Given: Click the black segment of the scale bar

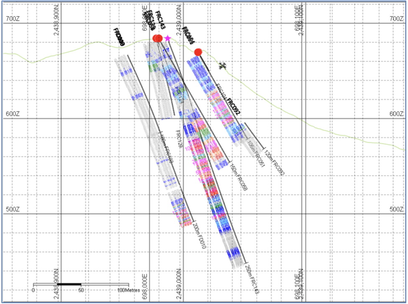Looking at the screenshot, I should pos(69,284).
